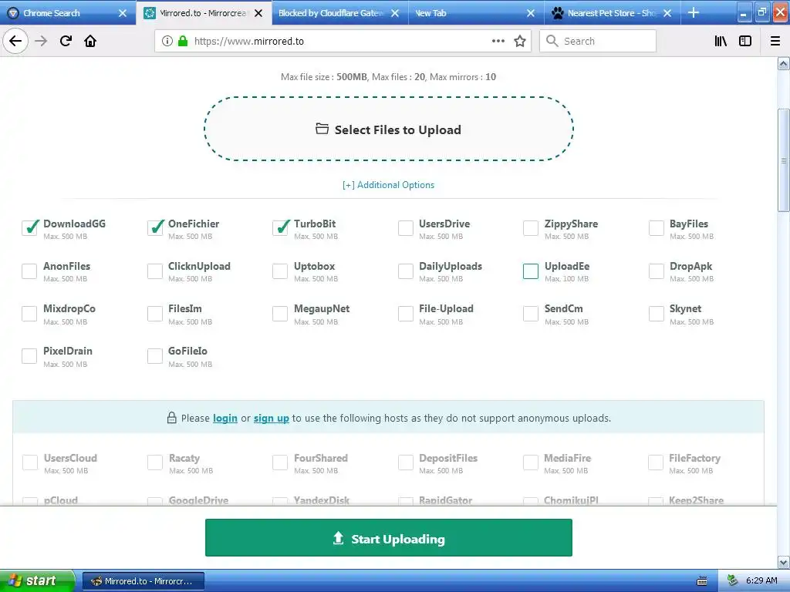Select the Mirrored.to browser tab
The width and height of the screenshot is (790, 592).
(204, 12)
